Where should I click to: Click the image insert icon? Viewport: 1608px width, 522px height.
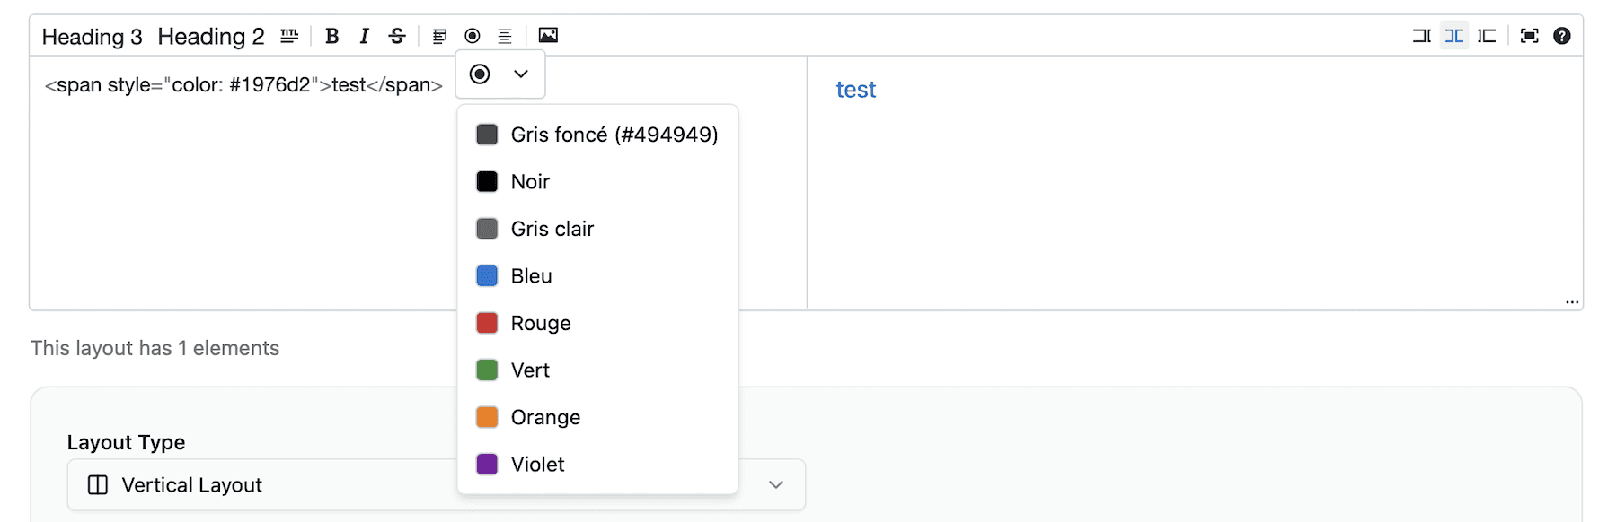click(x=548, y=36)
